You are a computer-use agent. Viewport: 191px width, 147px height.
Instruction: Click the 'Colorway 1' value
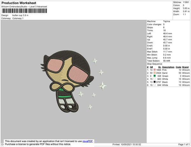tap(18, 18)
